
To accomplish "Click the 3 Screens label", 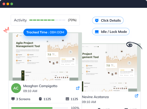I will pos(23,99).
